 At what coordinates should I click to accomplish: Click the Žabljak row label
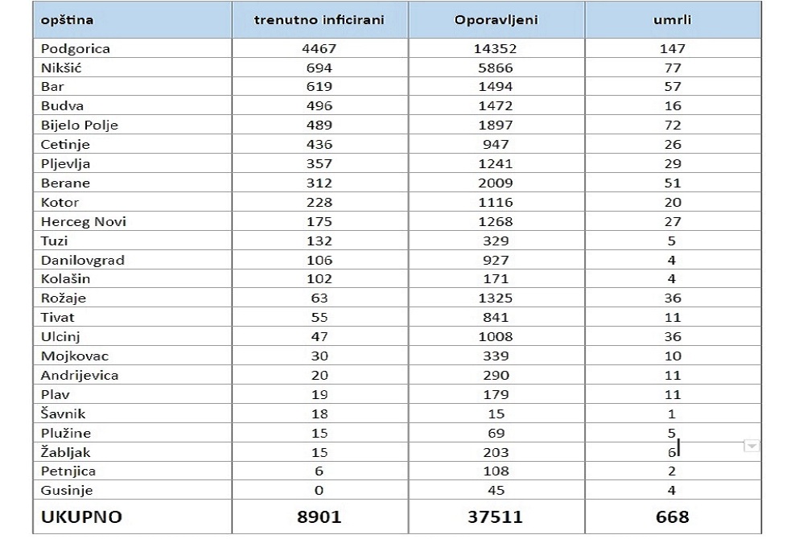[x=65, y=452]
